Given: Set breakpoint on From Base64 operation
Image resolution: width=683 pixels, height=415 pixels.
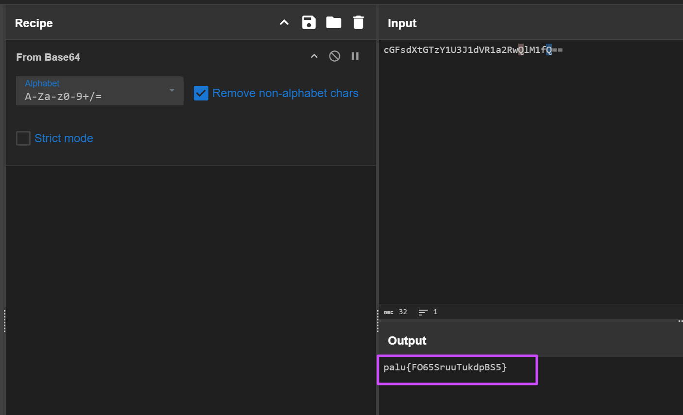Looking at the screenshot, I should click(x=355, y=56).
